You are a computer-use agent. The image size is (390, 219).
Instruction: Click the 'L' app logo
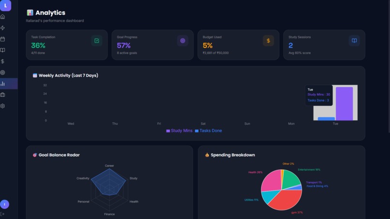(5, 5)
